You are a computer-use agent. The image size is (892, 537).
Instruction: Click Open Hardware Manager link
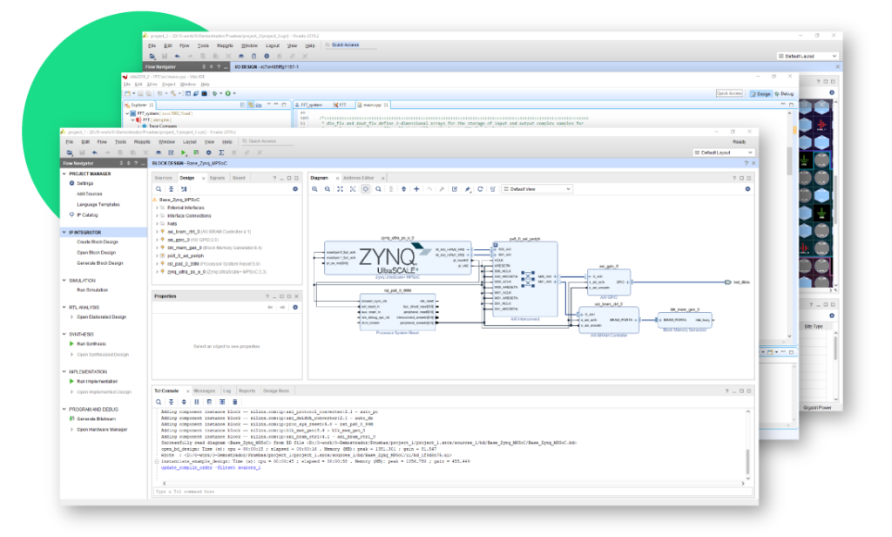pyautogui.click(x=102, y=430)
